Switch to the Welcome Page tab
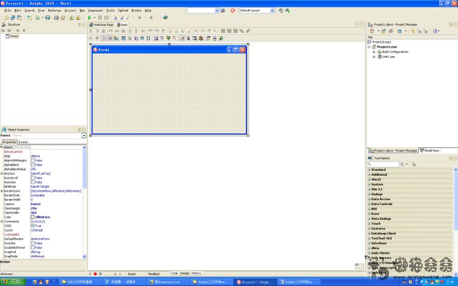 (x=101, y=25)
